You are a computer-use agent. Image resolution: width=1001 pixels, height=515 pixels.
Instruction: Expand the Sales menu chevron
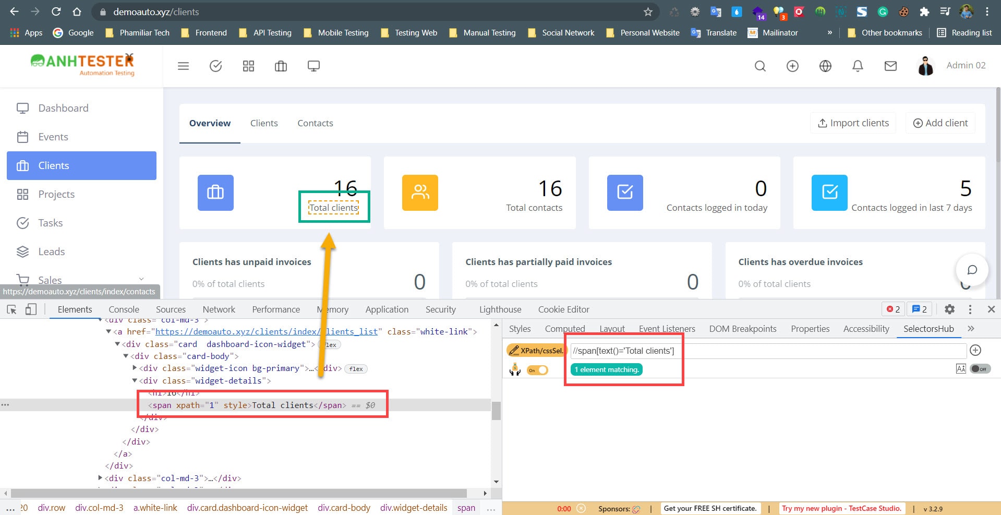click(141, 279)
